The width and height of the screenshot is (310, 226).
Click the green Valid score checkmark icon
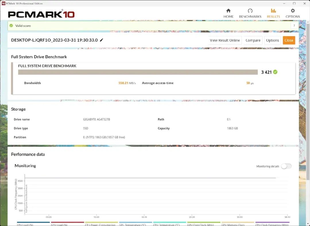pos(11,25)
